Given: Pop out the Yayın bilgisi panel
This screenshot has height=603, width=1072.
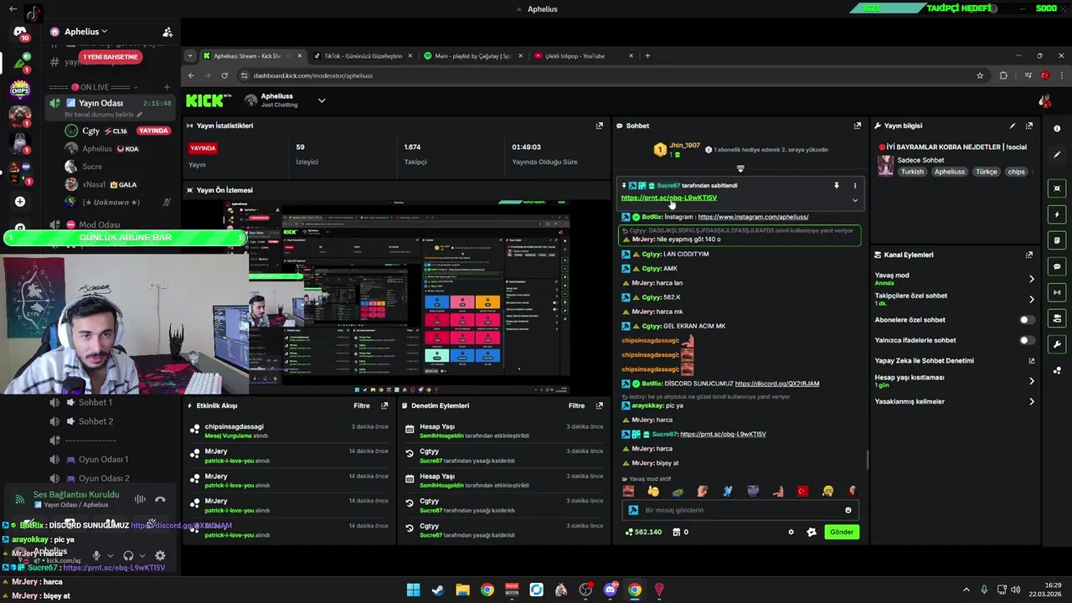Looking at the screenshot, I should 1029,126.
